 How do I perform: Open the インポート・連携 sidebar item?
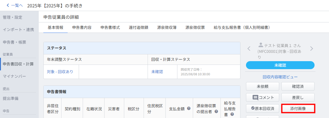click(18, 30)
